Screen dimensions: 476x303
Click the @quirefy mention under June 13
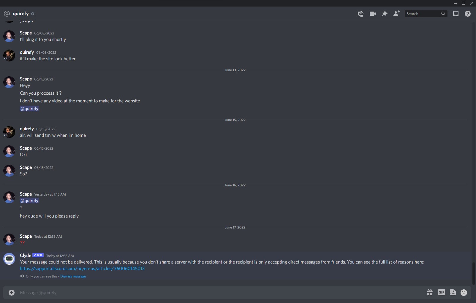[29, 109]
